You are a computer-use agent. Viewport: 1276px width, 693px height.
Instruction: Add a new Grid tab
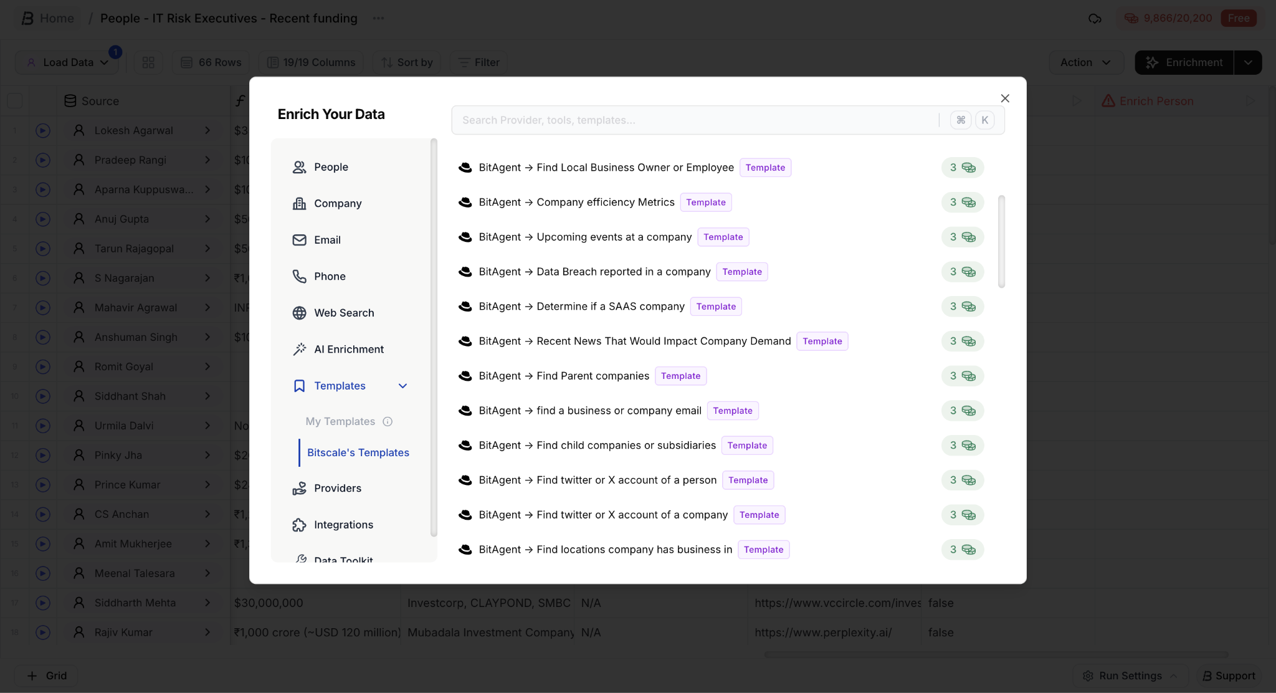(46, 676)
